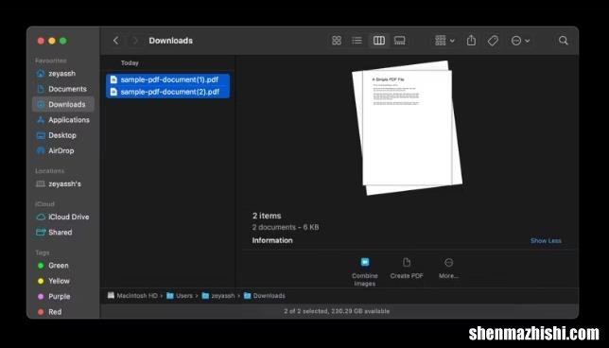Select zeyassh's computer under Locations
Viewport: 609px width, 348px height.
[x=63, y=183]
